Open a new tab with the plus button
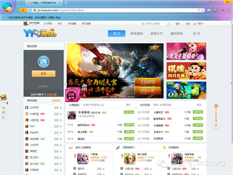The height and width of the screenshot is (175, 233). [x=66, y=3]
